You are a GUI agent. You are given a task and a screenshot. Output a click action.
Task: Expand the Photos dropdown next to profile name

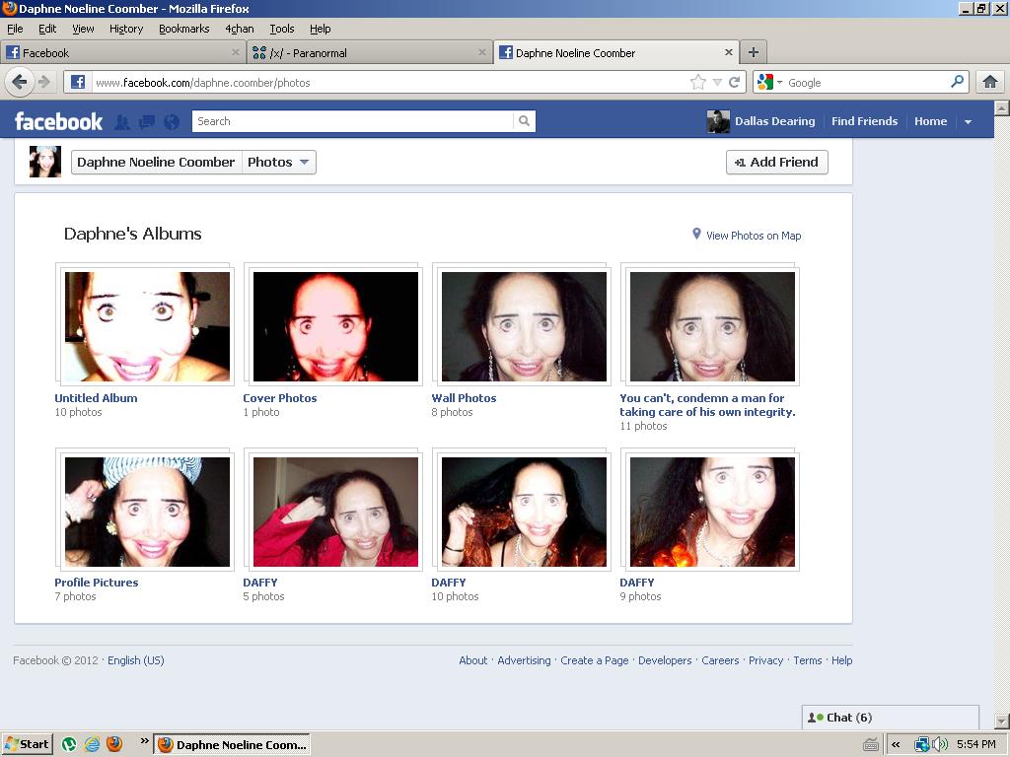[x=279, y=163]
